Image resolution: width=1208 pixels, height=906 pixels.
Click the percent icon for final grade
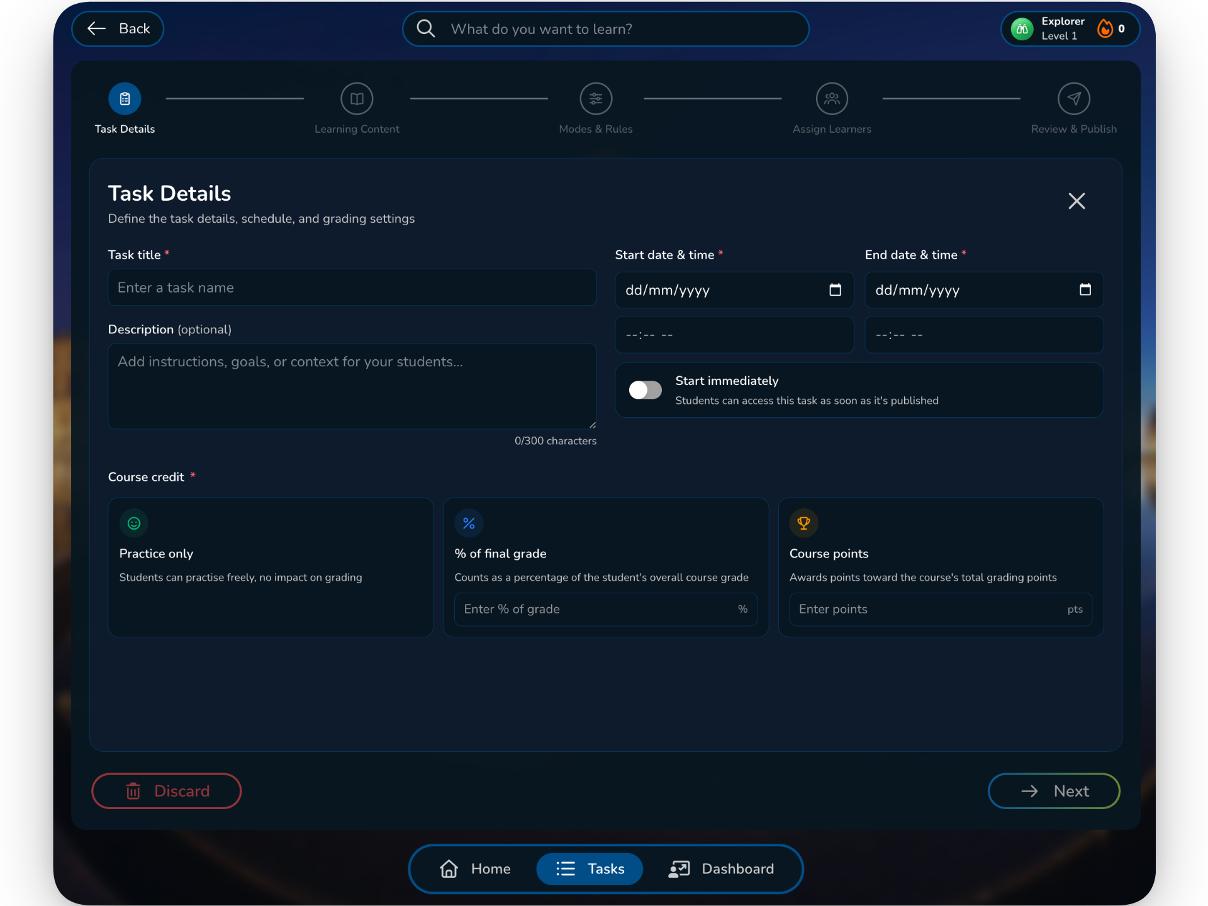469,523
